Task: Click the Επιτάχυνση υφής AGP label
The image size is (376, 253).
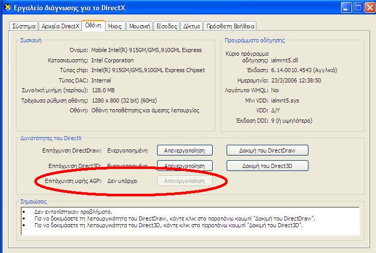Action: [73, 181]
